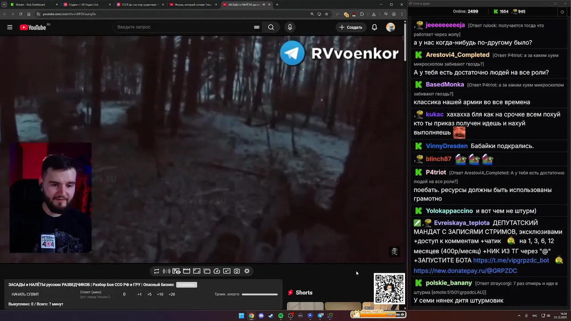Click the youtube.com address bar URL
The height and width of the screenshot is (321, 571).
[x=69, y=14]
